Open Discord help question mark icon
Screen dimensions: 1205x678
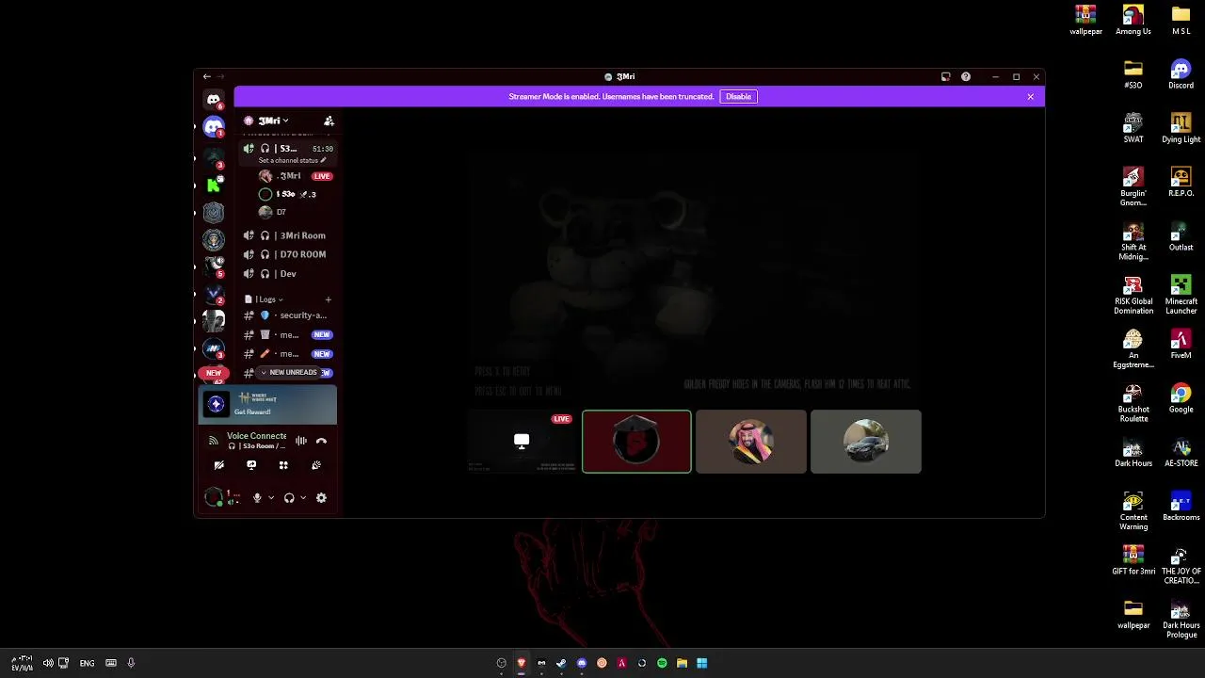click(966, 77)
